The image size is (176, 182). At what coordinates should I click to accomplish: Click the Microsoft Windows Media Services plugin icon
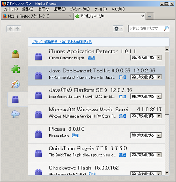coord(39,114)
